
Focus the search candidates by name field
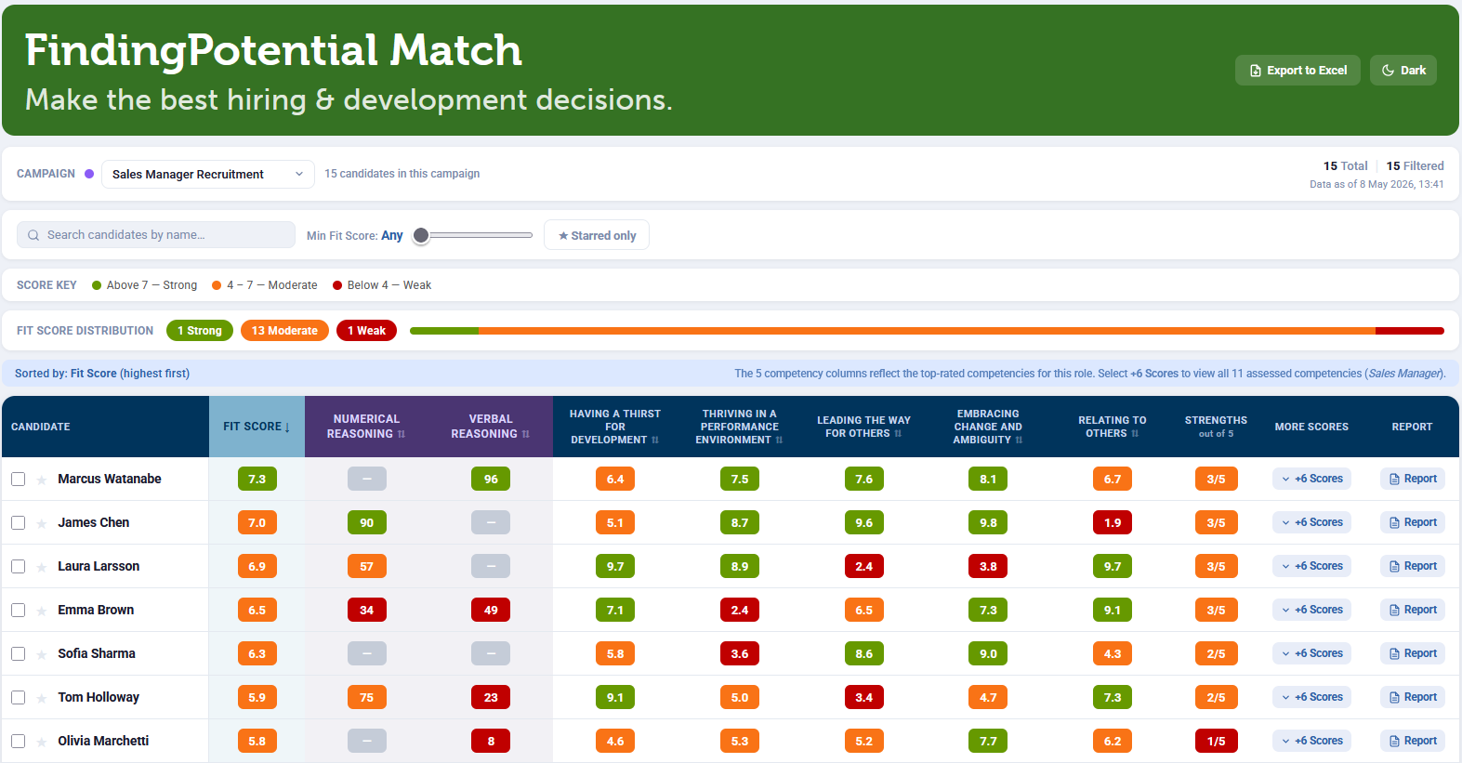tap(156, 235)
